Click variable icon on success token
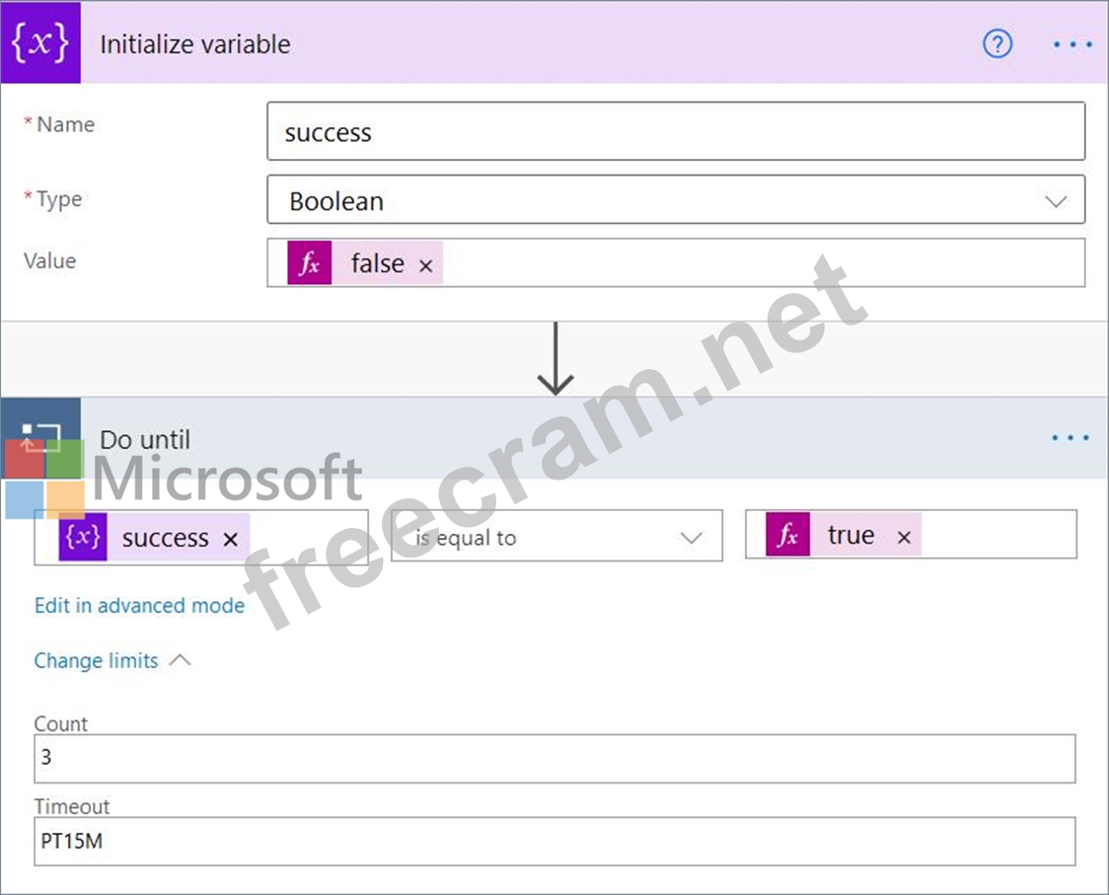This screenshot has width=1109, height=895. point(82,538)
